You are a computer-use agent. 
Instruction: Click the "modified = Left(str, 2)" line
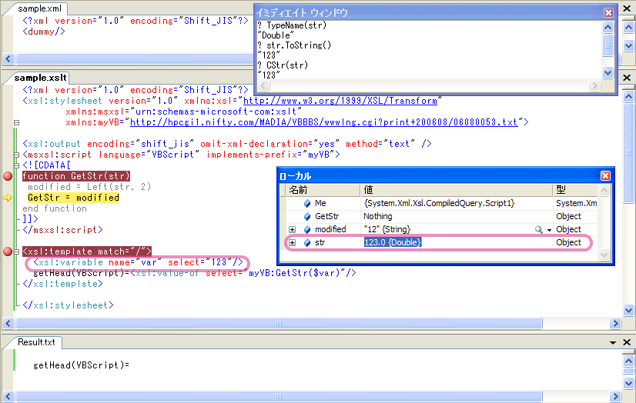click(x=89, y=187)
